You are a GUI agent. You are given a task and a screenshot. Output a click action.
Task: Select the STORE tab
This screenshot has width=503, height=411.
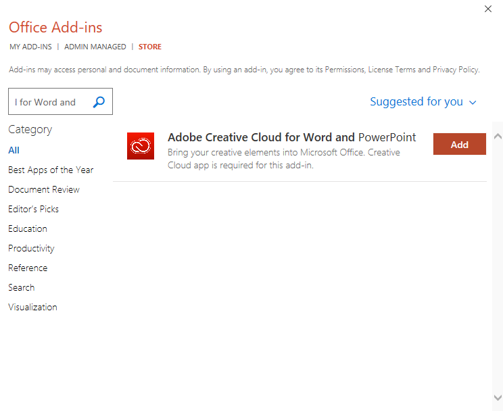tap(150, 47)
